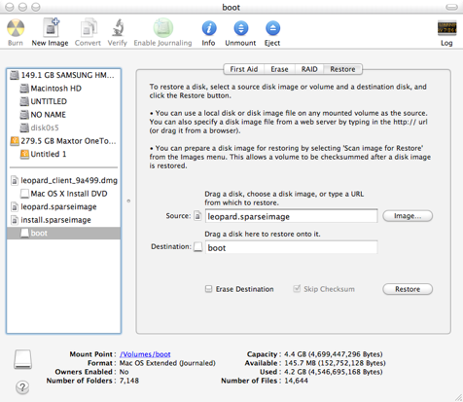This screenshot has height=402, width=463.
Task: Click the Owners Enabled value No
Action: (x=125, y=372)
